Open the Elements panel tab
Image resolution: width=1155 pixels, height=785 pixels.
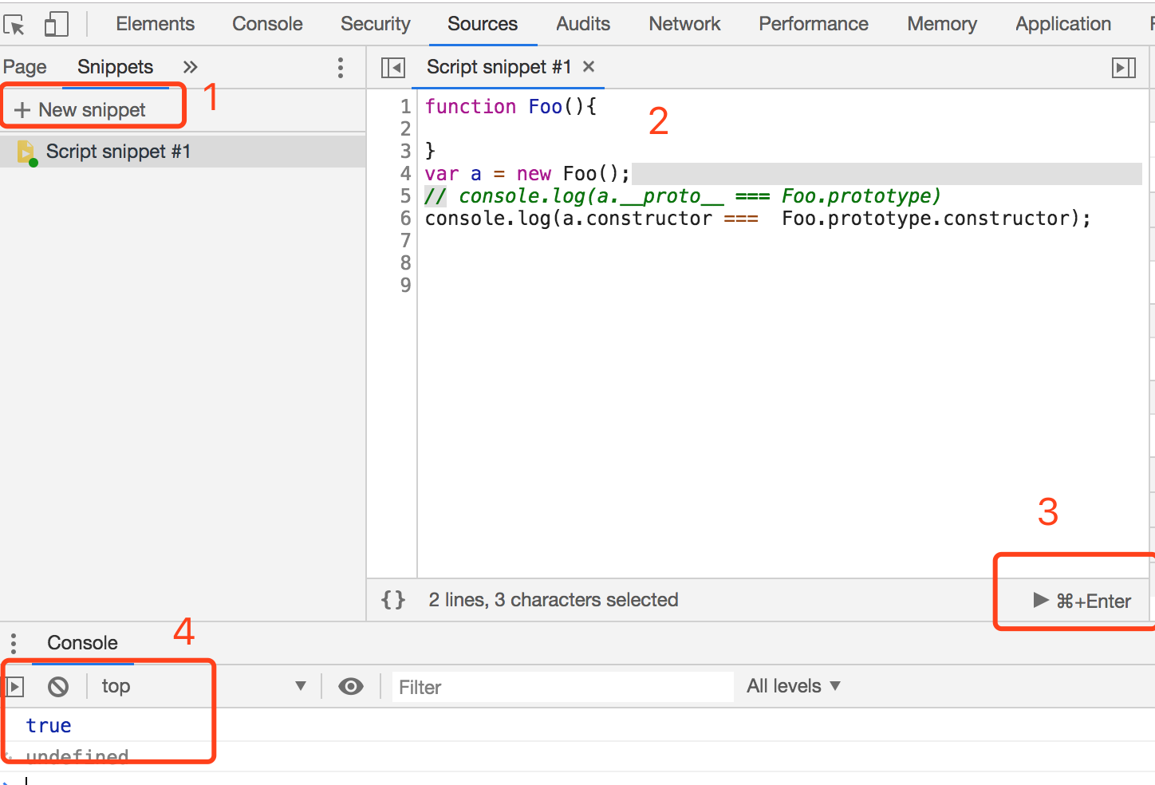pos(155,24)
